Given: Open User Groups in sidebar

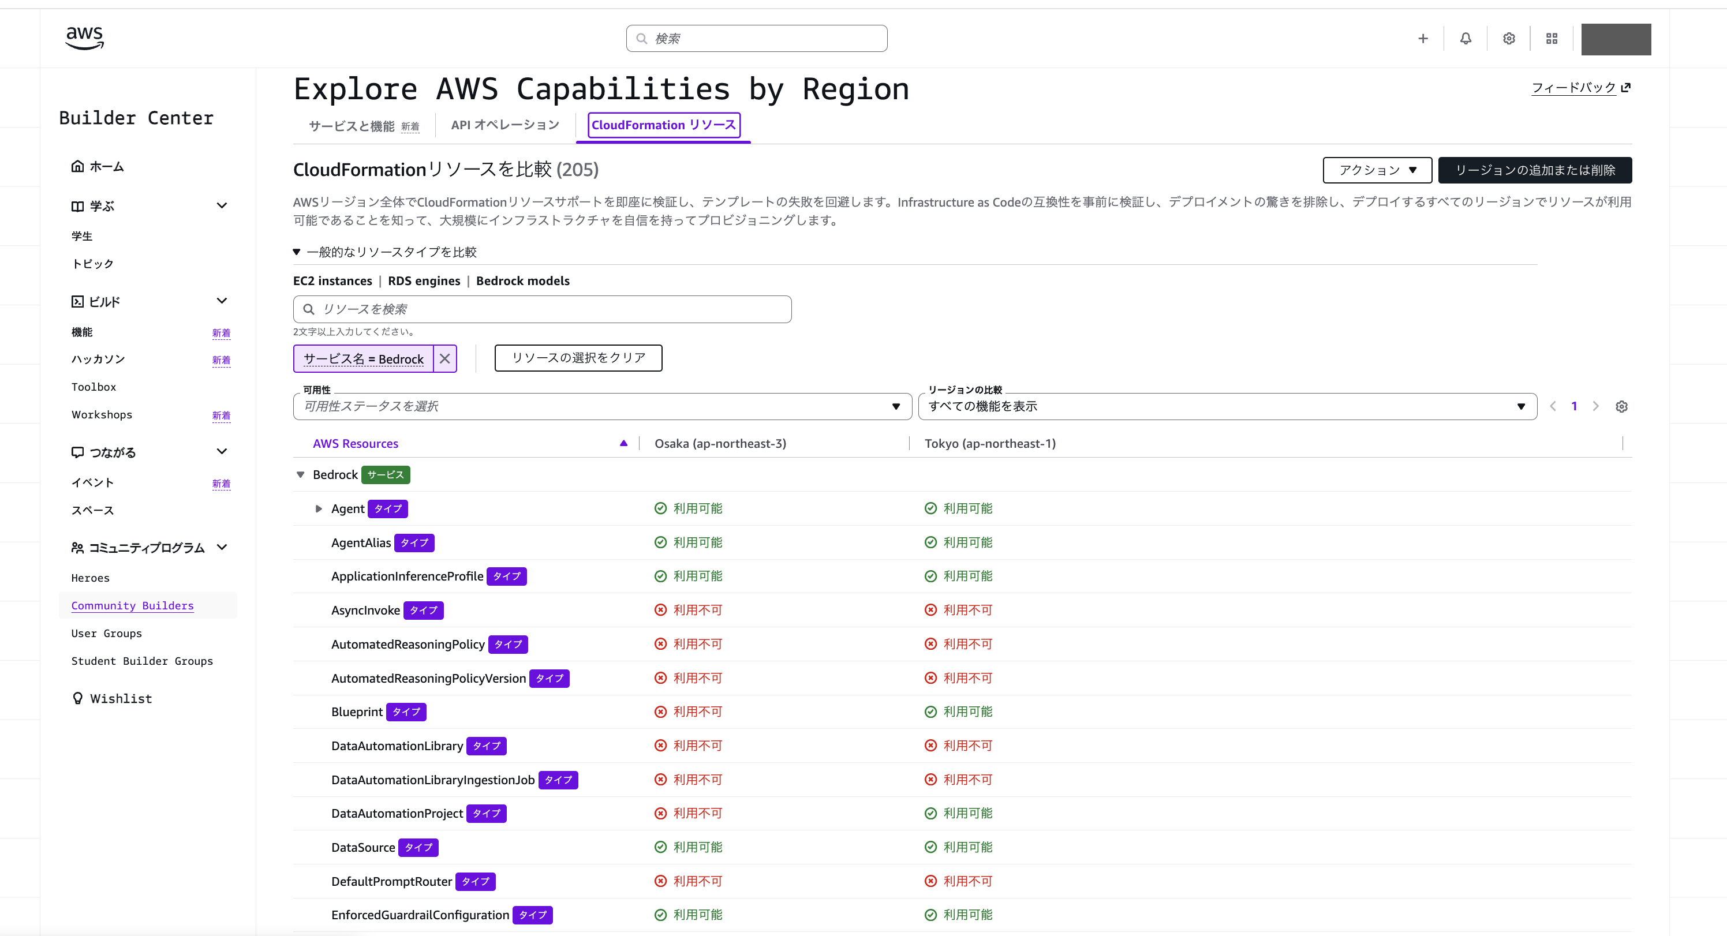Looking at the screenshot, I should pyautogui.click(x=107, y=634).
